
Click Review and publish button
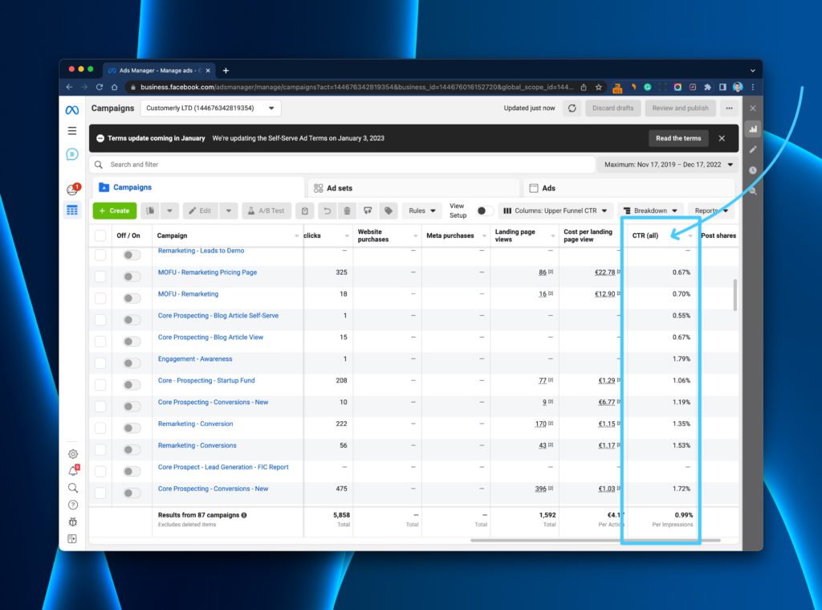(x=680, y=108)
